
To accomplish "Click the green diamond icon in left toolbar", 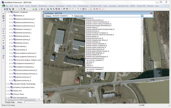I will click(x=3, y=43).
